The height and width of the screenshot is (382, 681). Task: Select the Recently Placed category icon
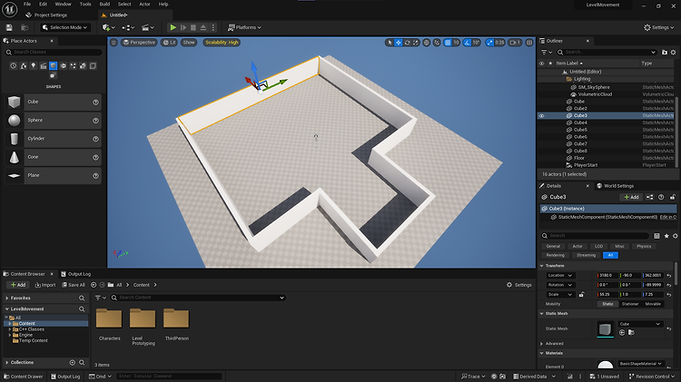click(x=13, y=66)
